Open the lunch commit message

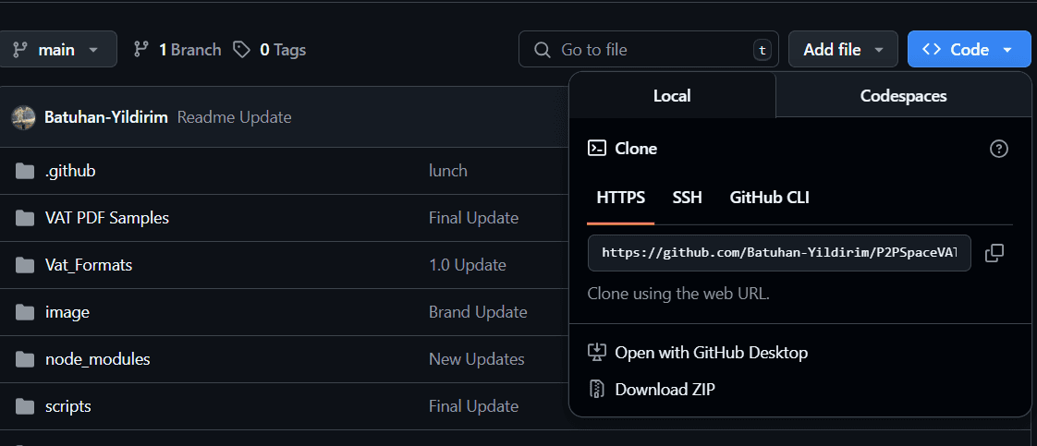tap(447, 171)
